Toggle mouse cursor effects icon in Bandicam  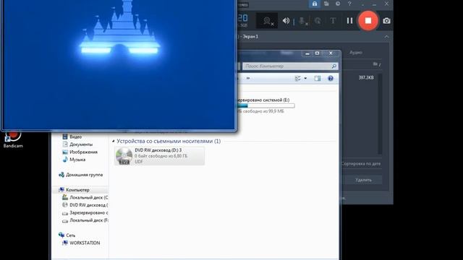318,21
